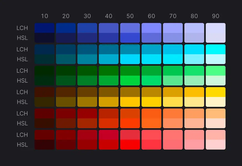Choose the cyan LCH swatch in column 90
Image resolution: width=242 pixels, height=166 pixels.
[x=216, y=49]
